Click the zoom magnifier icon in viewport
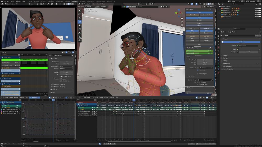The width and height of the screenshot is (262, 147). tap(182, 19)
